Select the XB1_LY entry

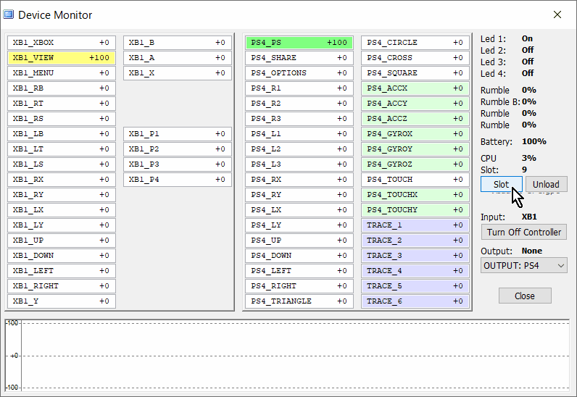click(62, 225)
